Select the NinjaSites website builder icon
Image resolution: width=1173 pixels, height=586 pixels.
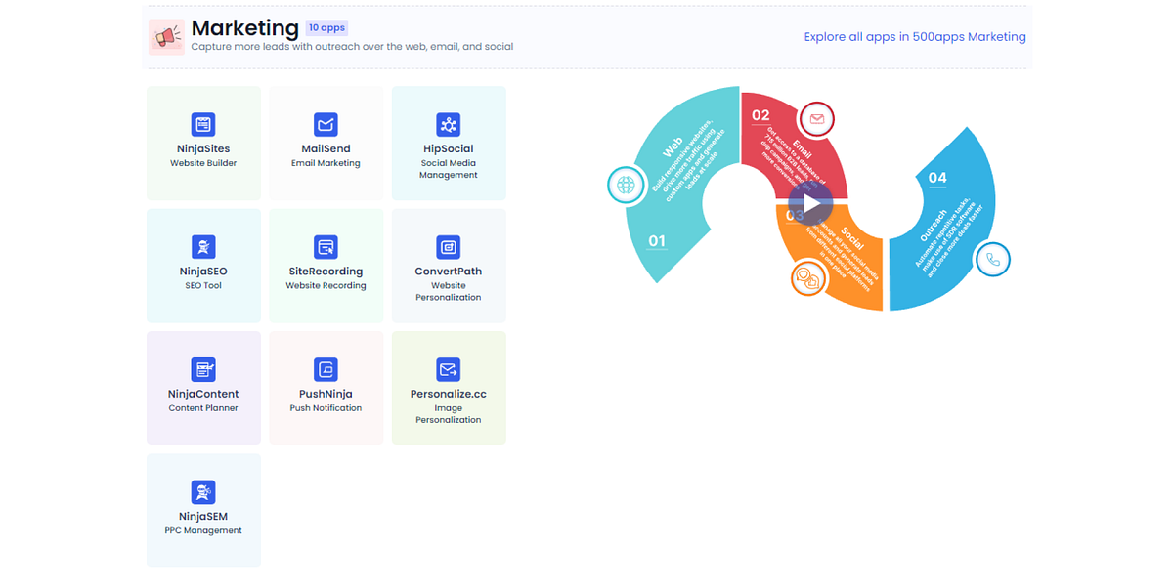(203, 125)
